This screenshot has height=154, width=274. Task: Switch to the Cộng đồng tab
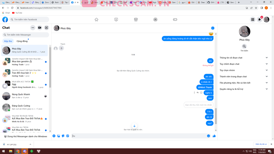pos(22,41)
